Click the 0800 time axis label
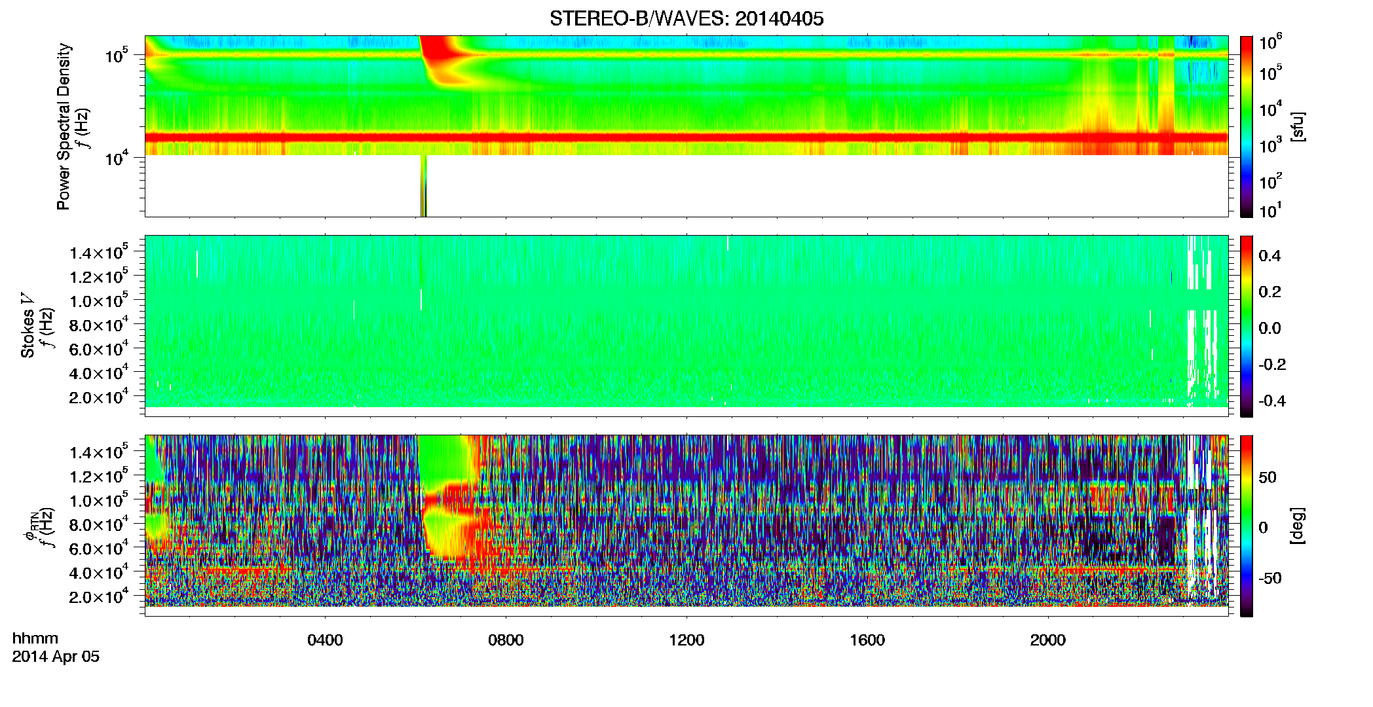The image size is (1373, 707). pyautogui.click(x=506, y=640)
